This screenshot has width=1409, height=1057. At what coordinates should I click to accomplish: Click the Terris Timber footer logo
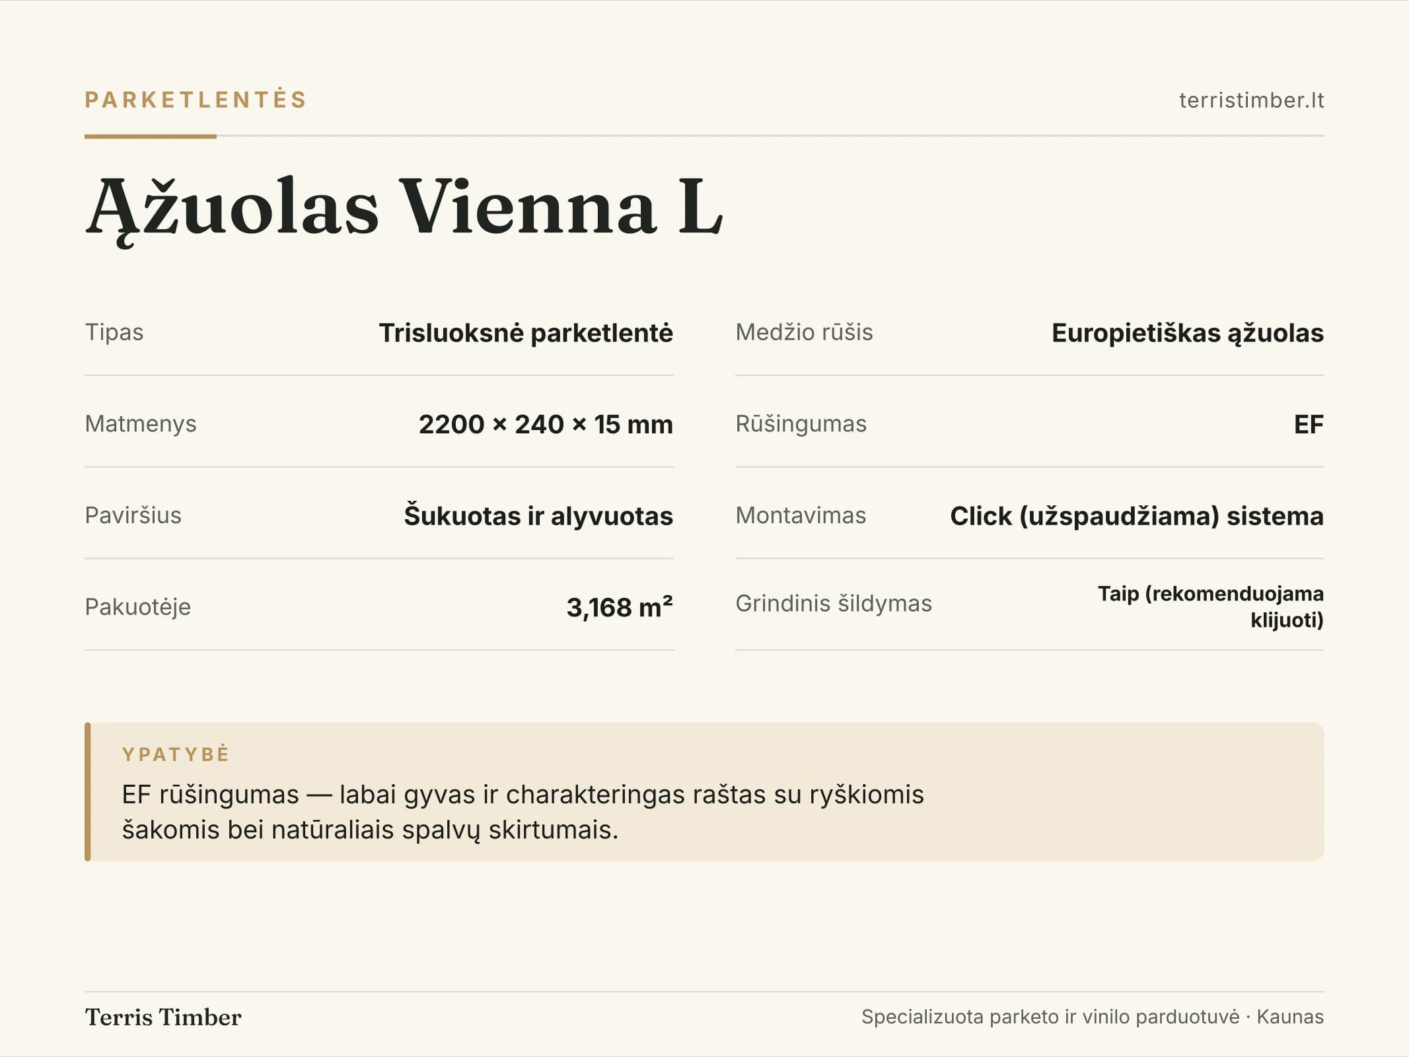[163, 1017]
